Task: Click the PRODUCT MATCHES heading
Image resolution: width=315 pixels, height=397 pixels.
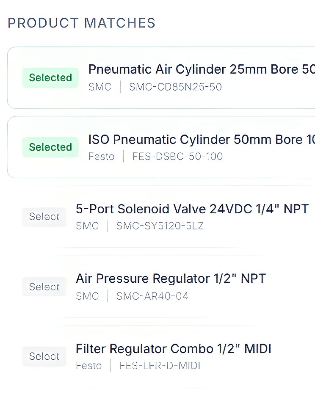Action: 81,22
